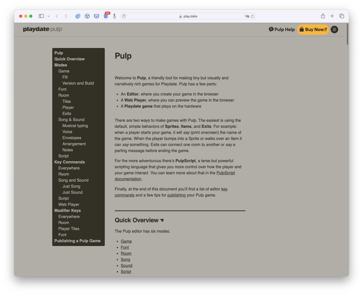Open Song & Sound in sidebar
This screenshot has height=295, width=363.
[71, 119]
